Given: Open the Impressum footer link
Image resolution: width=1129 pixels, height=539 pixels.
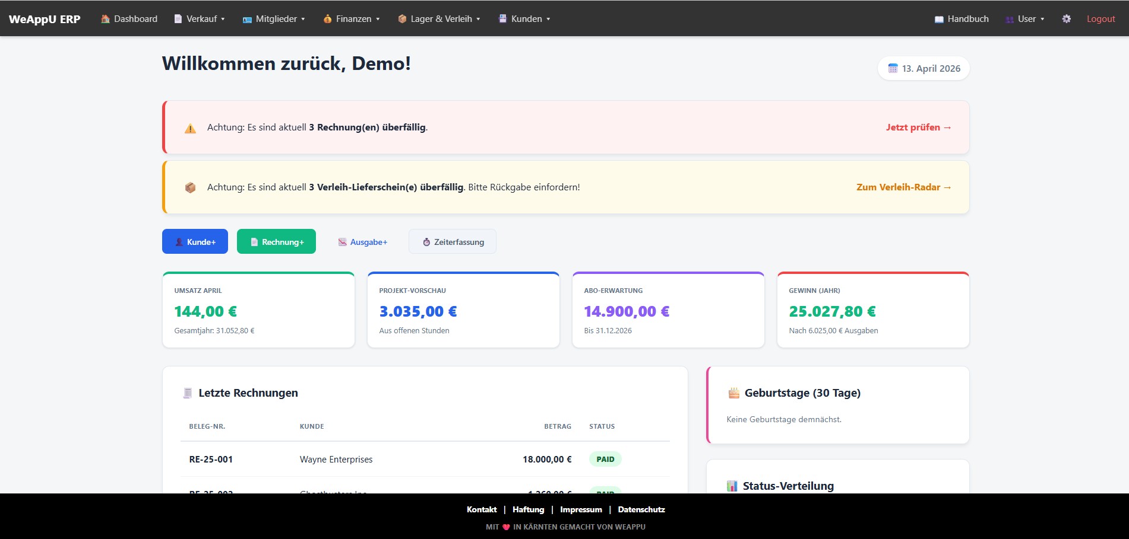Looking at the screenshot, I should 581,509.
